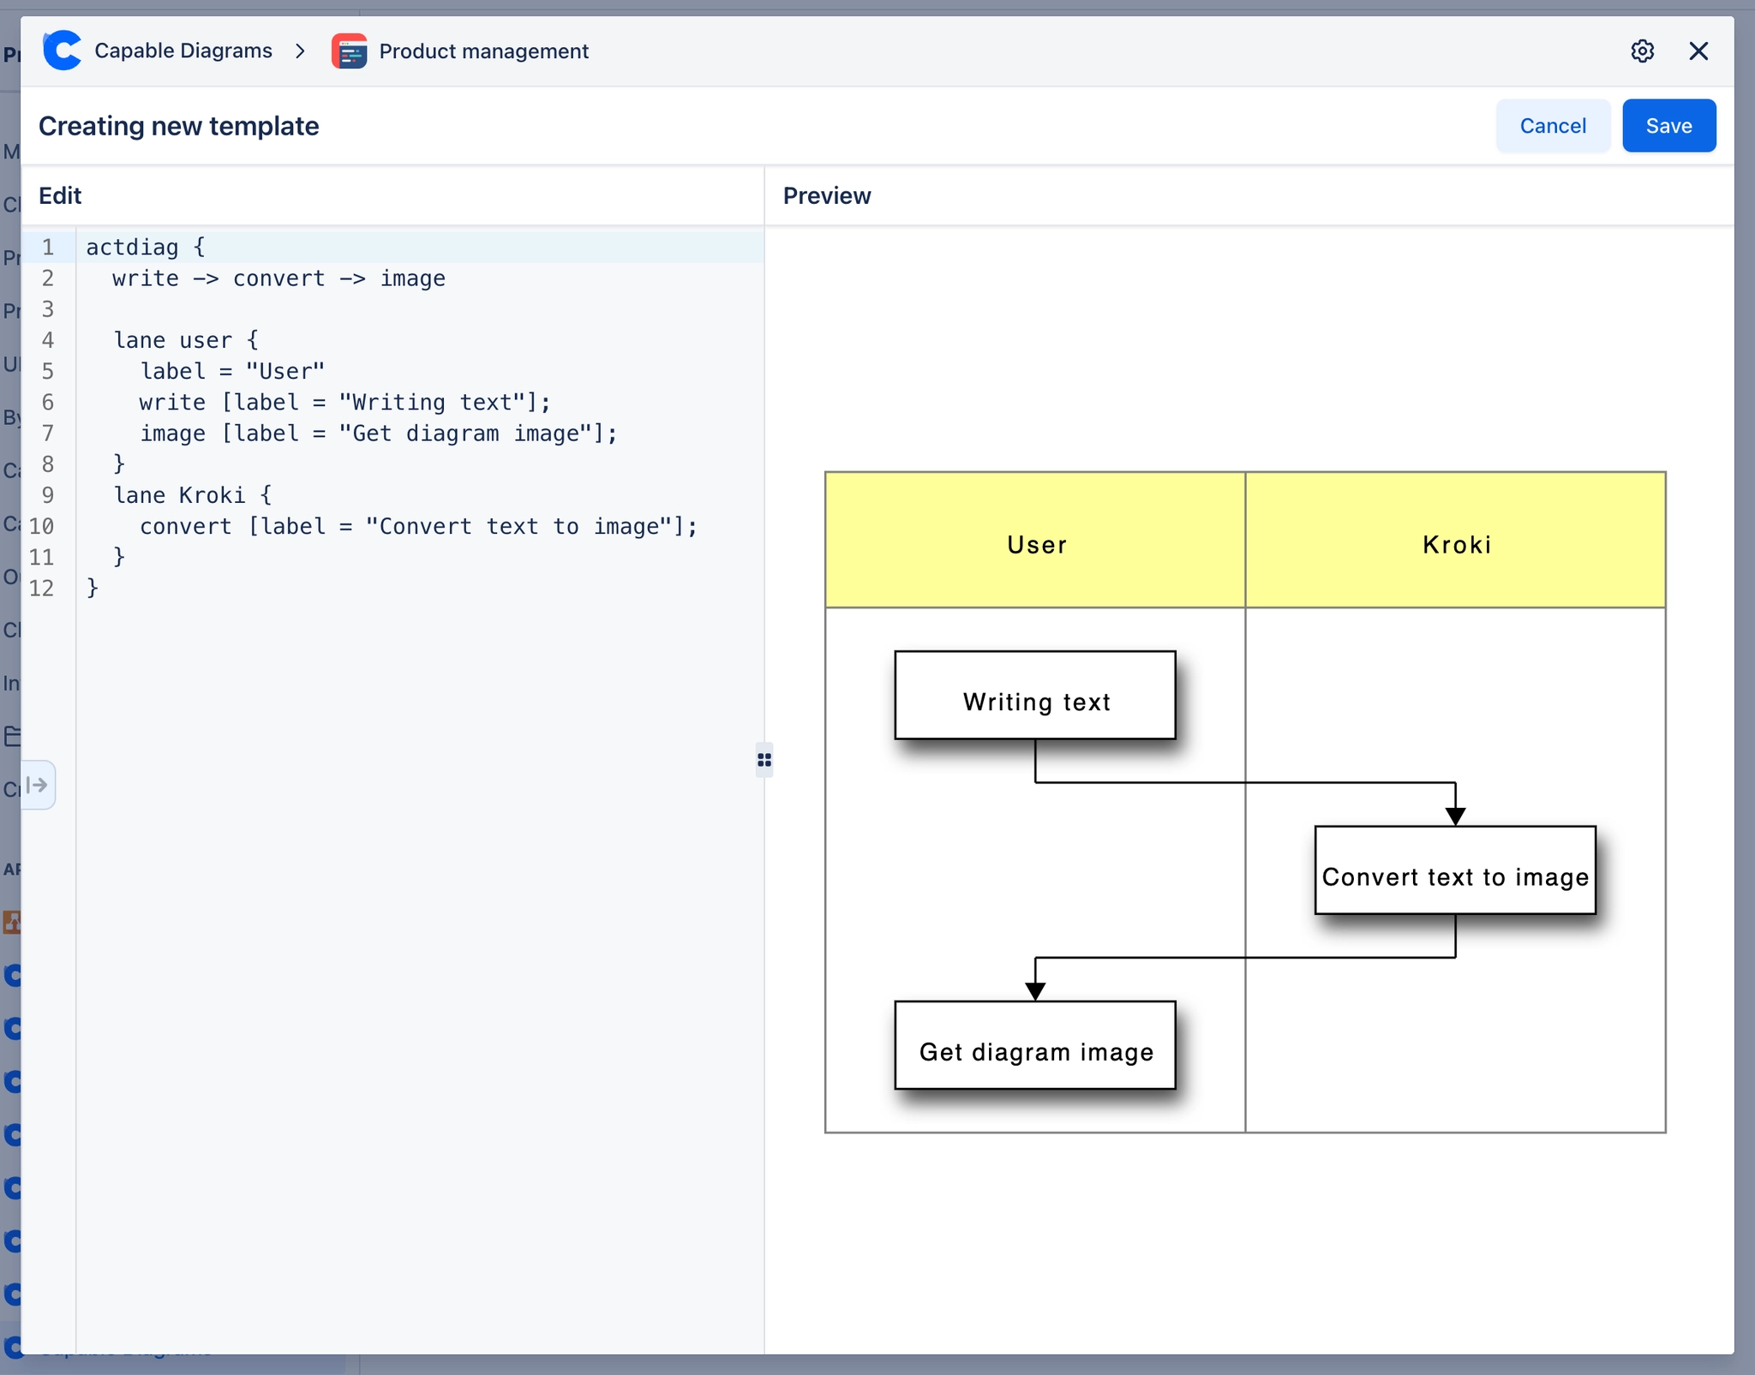Image resolution: width=1755 pixels, height=1375 pixels.
Task: Click the breadcrumb chevron after Capable Diagrams
Action: [x=299, y=51]
